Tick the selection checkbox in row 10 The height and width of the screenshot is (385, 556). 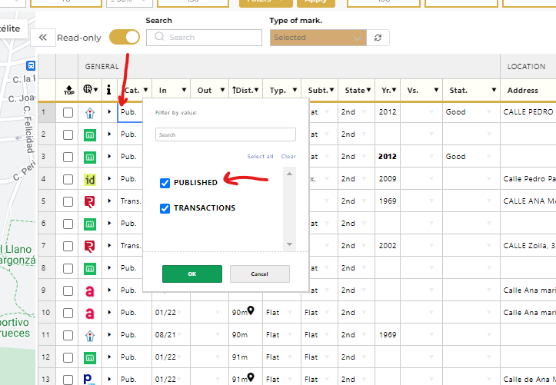68,314
